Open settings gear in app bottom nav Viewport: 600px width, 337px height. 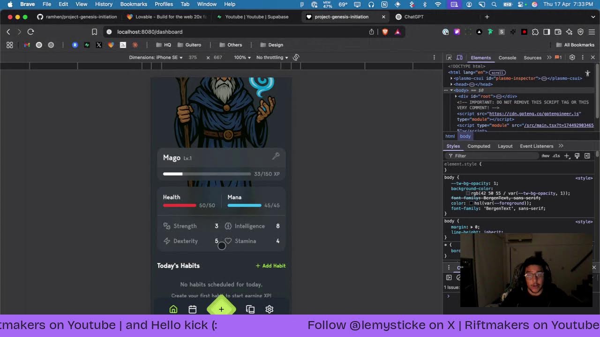pos(270,309)
